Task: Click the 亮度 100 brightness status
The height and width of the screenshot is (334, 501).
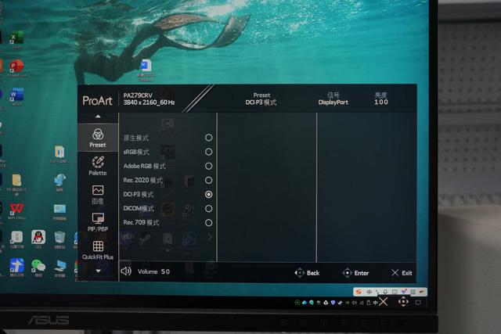Action: coord(381,99)
